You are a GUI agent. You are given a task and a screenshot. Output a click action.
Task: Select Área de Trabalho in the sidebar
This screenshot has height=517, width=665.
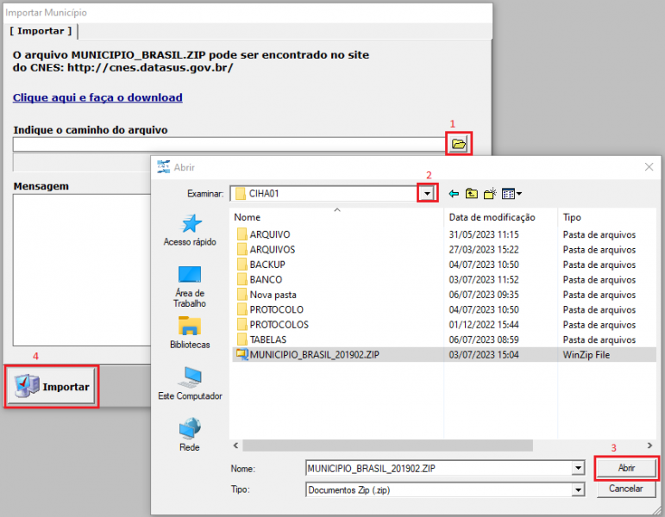point(190,287)
